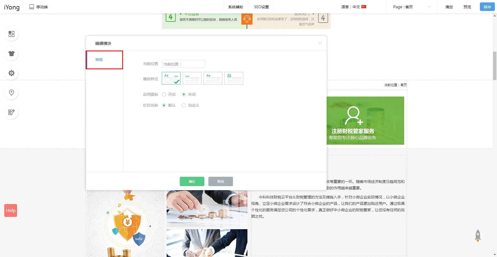Viewport: 497px width, 257px height.
Task: Select 关闭 radio for 启用图标
Action: coord(184,94)
